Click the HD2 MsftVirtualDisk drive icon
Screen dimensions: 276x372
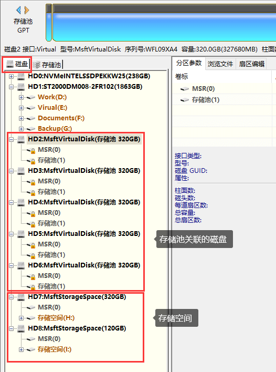(21, 139)
